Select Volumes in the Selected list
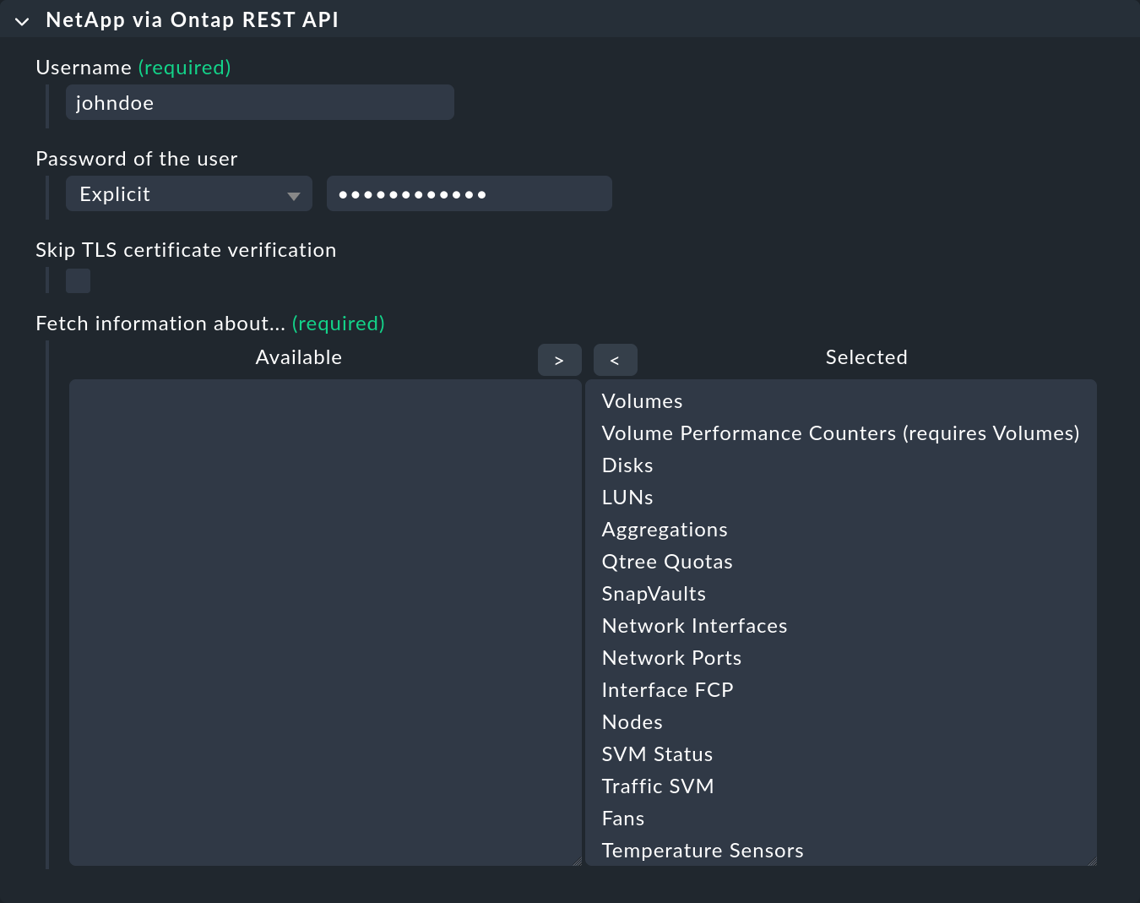Image resolution: width=1140 pixels, height=903 pixels. point(642,401)
